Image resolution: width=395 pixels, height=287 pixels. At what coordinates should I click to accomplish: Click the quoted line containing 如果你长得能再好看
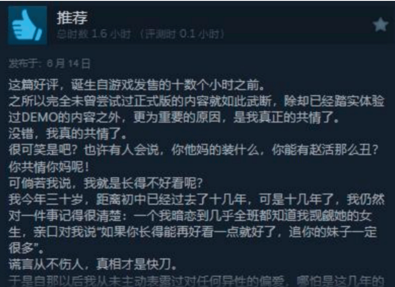[x=193, y=232]
